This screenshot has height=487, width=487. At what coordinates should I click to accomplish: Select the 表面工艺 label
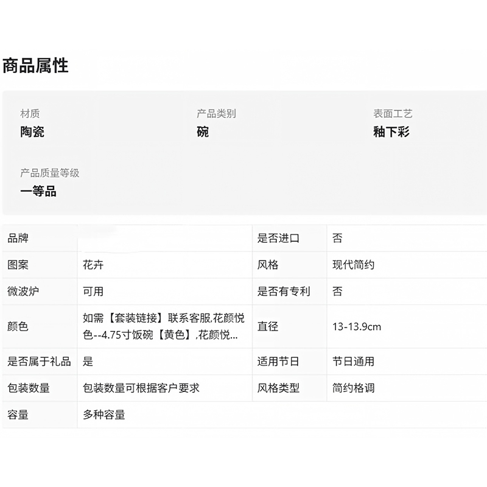coord(393,114)
